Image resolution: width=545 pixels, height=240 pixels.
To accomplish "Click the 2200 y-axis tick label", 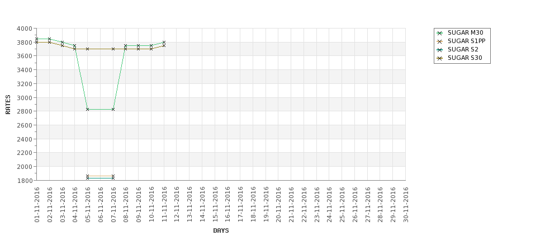I will [x=25, y=153].
